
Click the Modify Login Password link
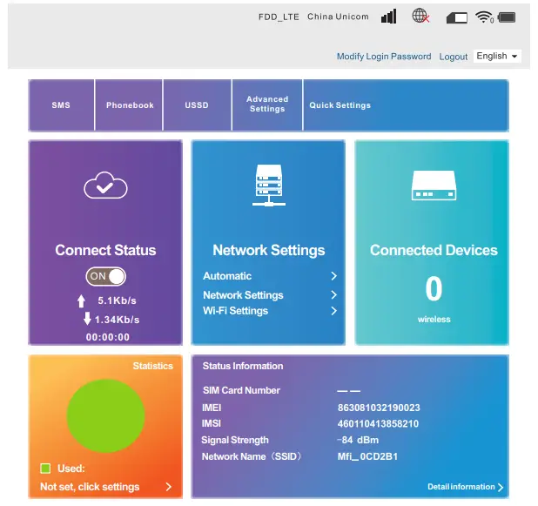click(384, 57)
